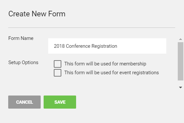This screenshot has width=184, height=123.
Task: Click the horizontal divider under the heading
Action: coord(92,27)
